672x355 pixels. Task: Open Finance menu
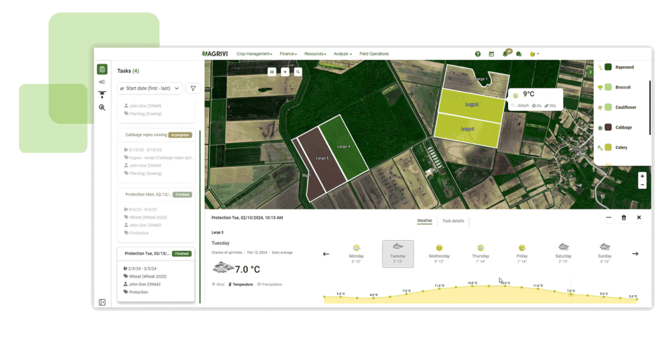pyautogui.click(x=289, y=54)
